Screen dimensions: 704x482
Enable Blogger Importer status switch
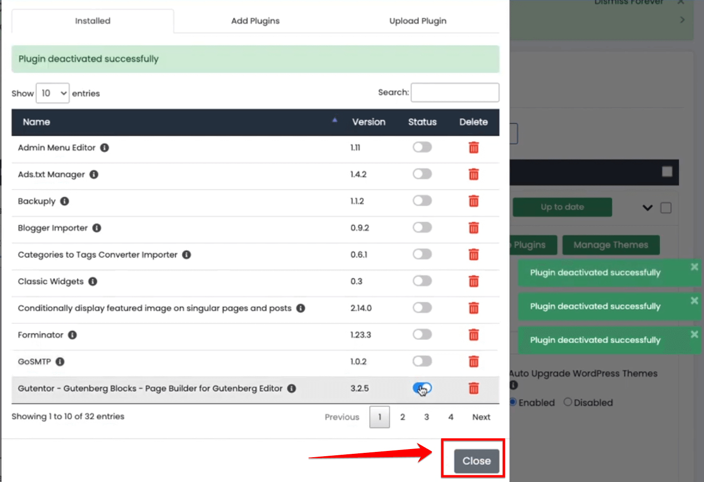click(x=422, y=227)
